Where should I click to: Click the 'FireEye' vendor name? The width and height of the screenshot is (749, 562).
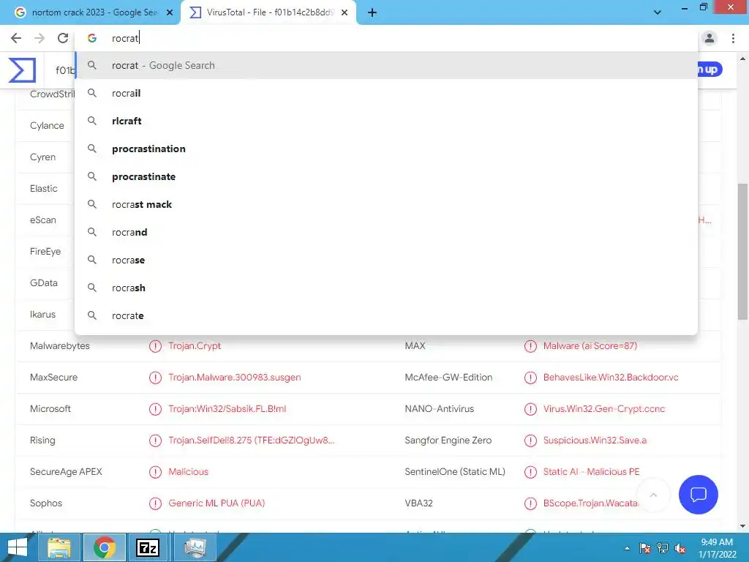pyautogui.click(x=45, y=252)
